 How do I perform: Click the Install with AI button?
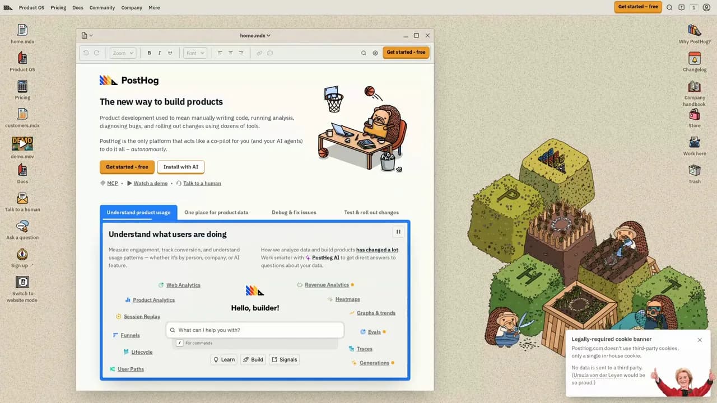point(181,167)
